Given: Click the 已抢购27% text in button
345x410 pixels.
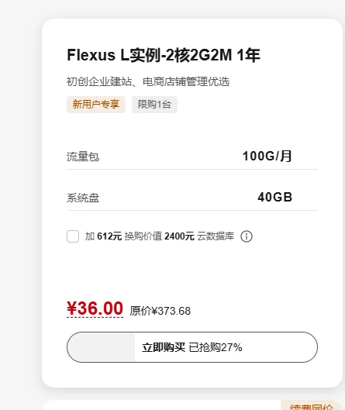Looking at the screenshot, I should pos(216,347).
